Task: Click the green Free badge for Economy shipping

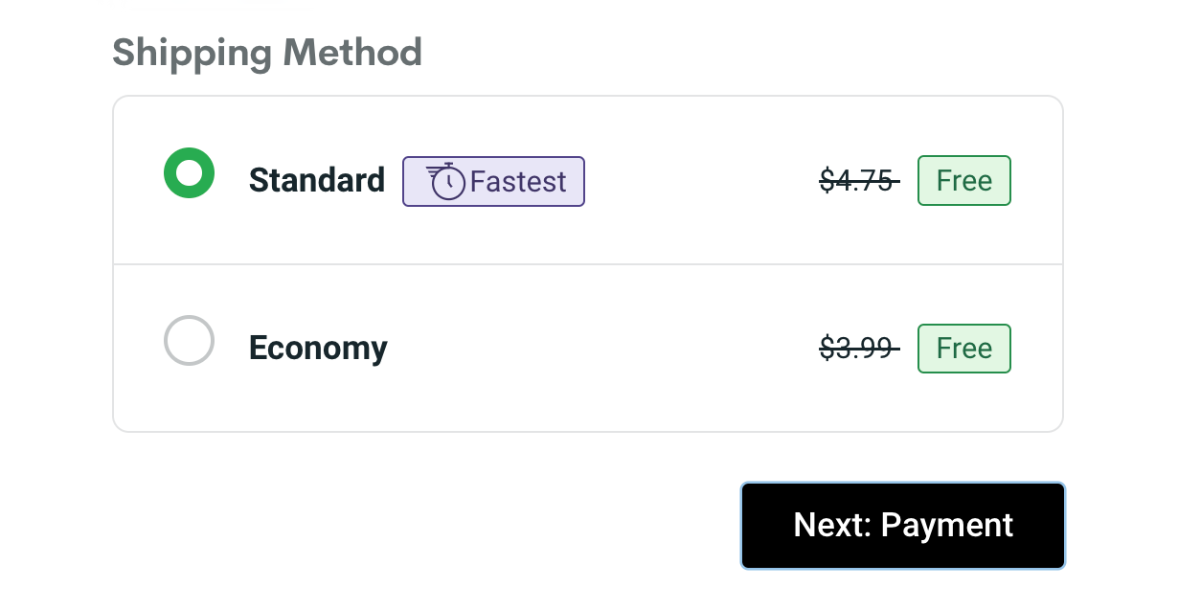Action: pyautogui.click(x=963, y=348)
